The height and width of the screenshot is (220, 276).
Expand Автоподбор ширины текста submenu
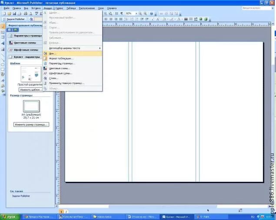pos(72,48)
